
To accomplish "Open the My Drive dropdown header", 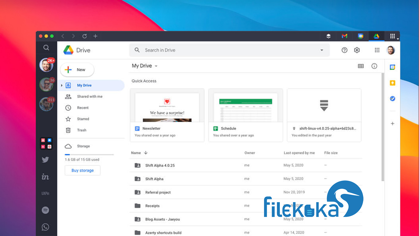I will point(144,66).
